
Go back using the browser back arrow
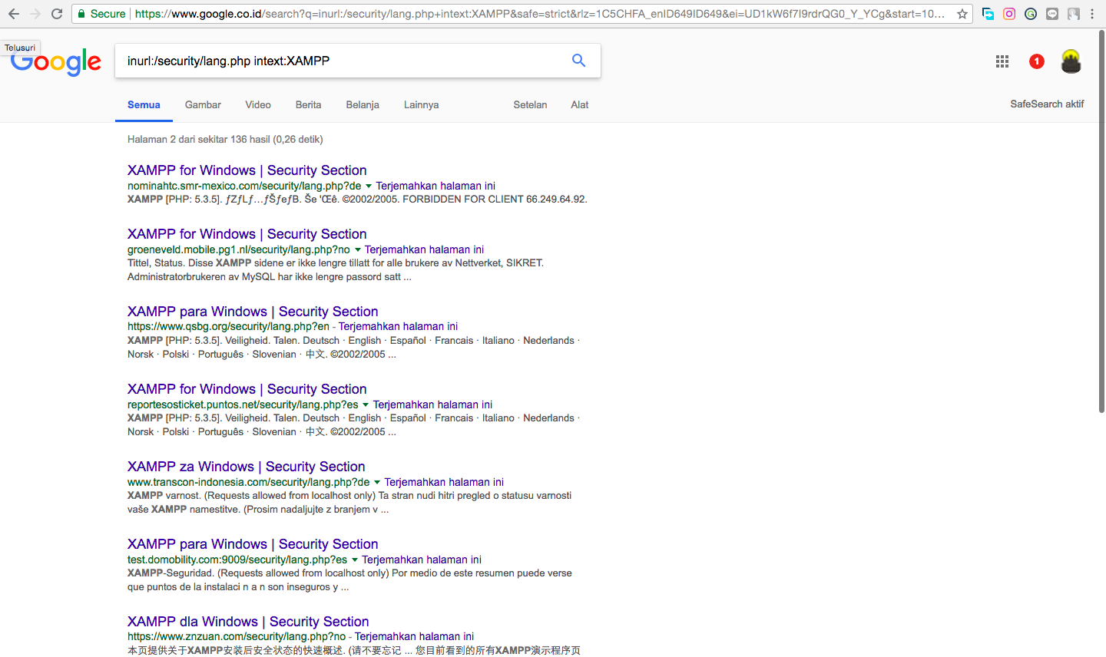(14, 14)
